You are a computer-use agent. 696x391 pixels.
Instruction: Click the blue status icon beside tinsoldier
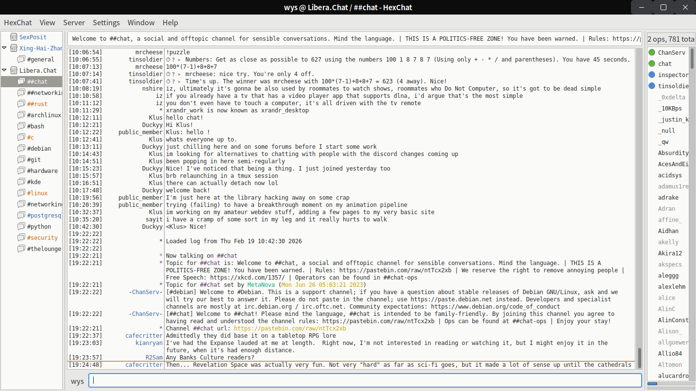pyautogui.click(x=652, y=86)
